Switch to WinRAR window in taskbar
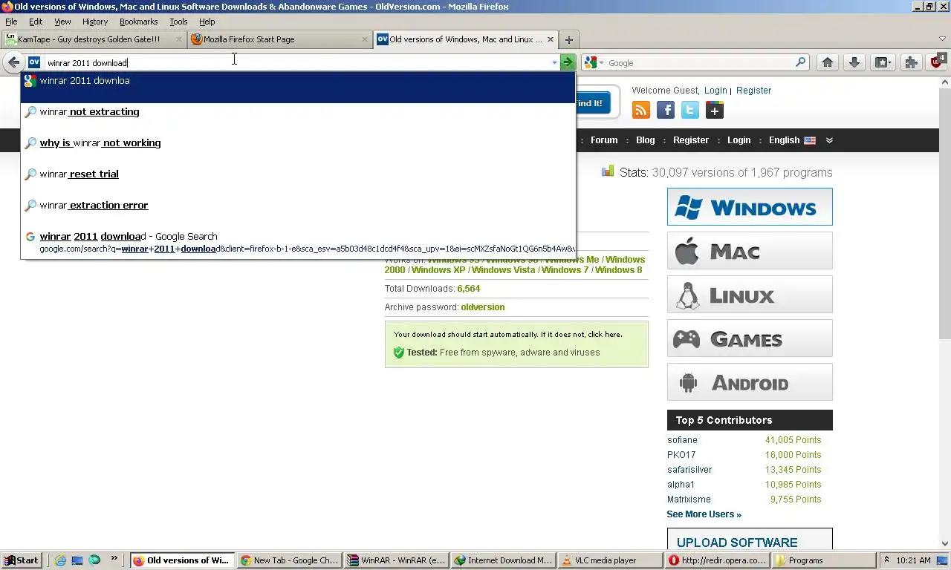951x570 pixels. click(x=396, y=560)
